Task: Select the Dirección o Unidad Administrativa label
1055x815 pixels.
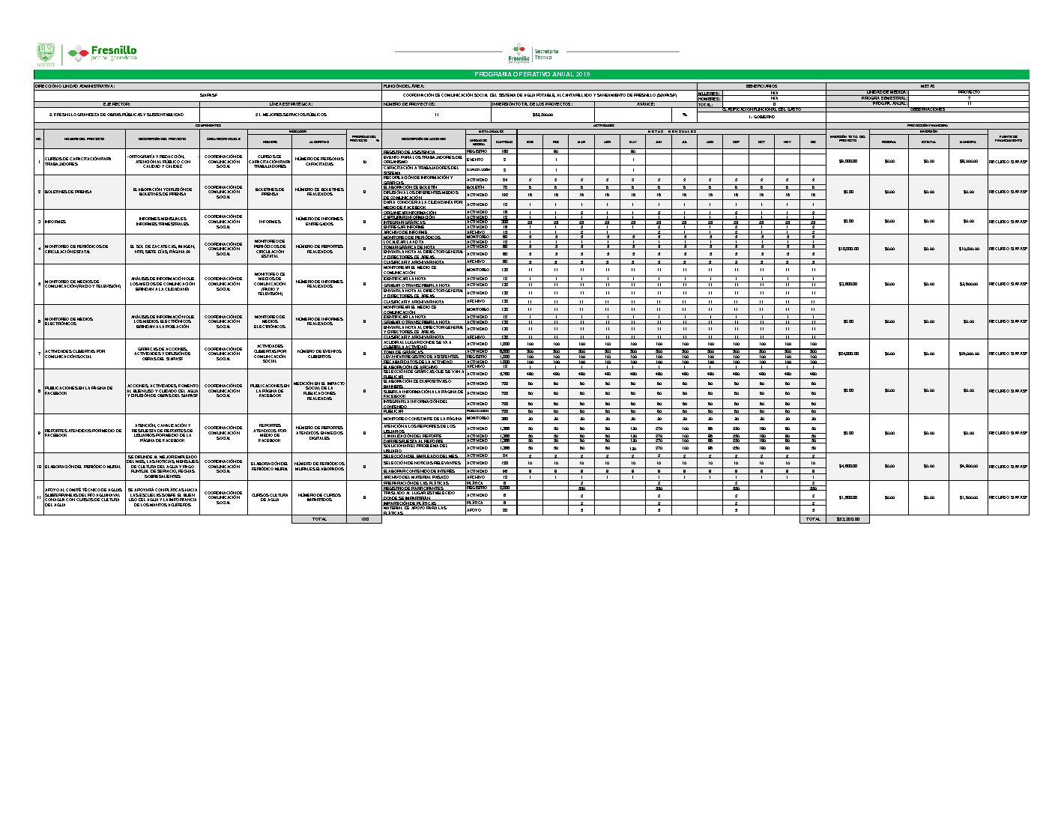Action: (x=75, y=86)
